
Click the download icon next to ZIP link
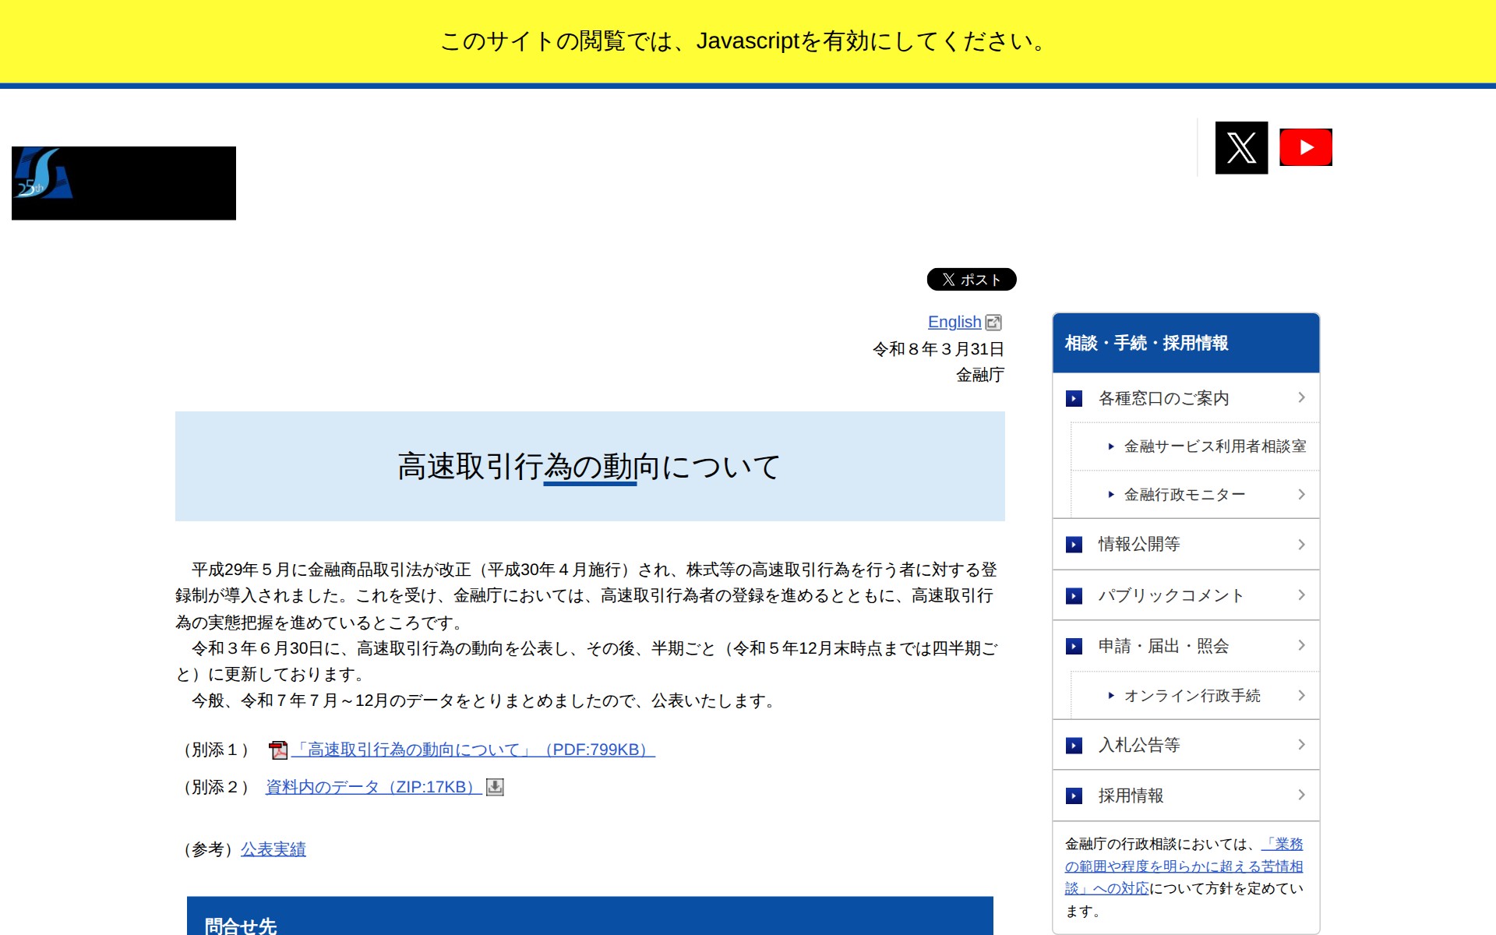click(495, 787)
